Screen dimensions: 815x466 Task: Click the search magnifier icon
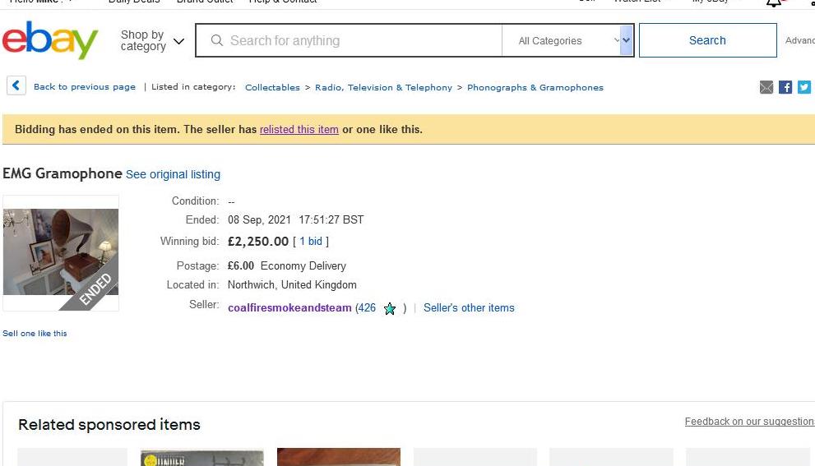(x=217, y=40)
